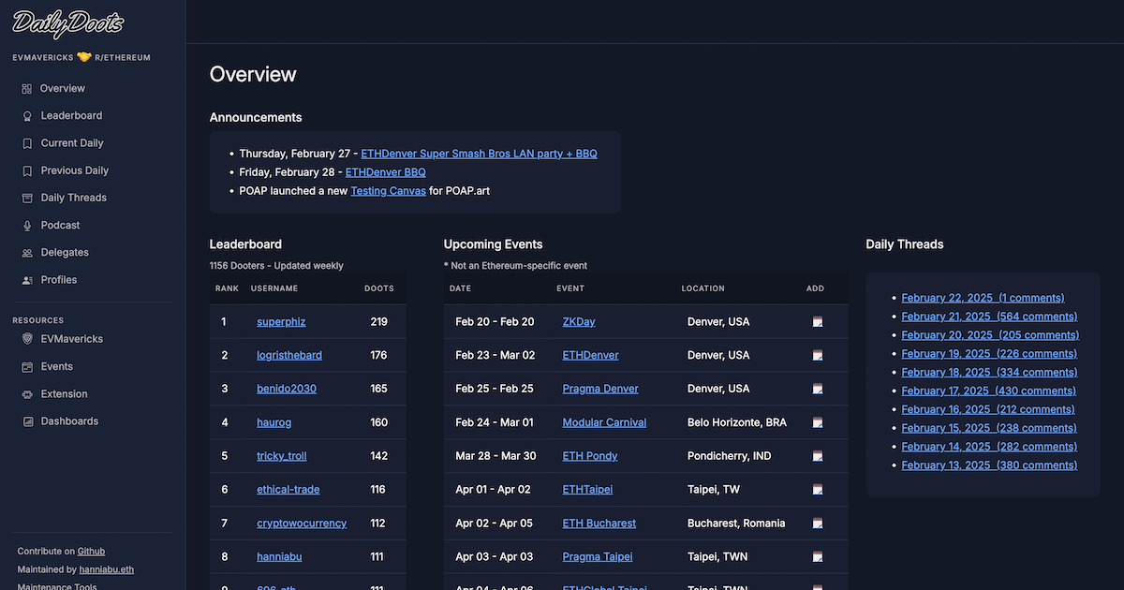Click the Leaderboard trophy icon in sidebar
This screenshot has height=590, width=1124.
[x=27, y=116]
